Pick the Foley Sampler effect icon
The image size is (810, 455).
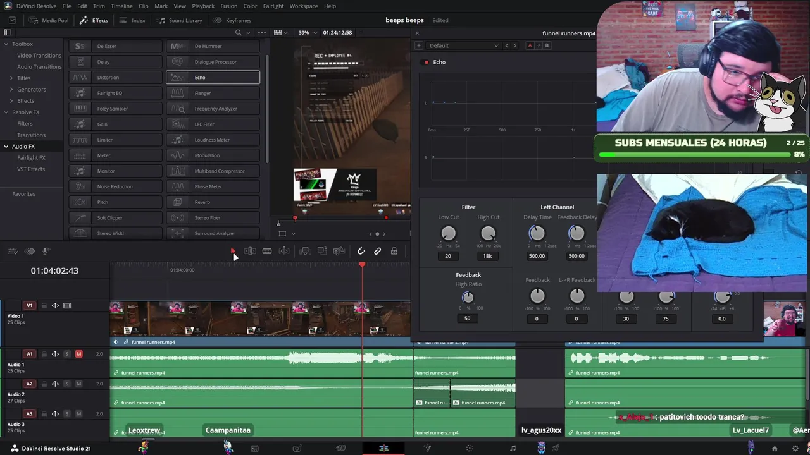point(80,109)
